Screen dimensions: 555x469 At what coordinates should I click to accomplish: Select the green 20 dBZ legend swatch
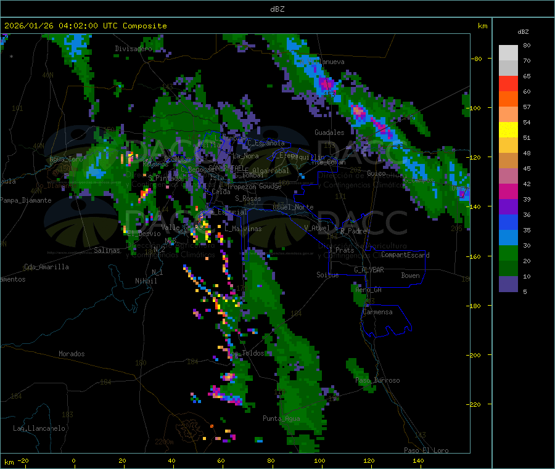pyautogui.click(x=508, y=253)
